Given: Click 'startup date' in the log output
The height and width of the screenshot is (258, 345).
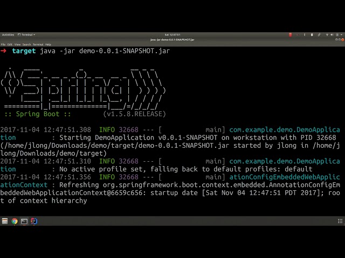Looking at the screenshot, I should pyautogui.click(x=174, y=193).
